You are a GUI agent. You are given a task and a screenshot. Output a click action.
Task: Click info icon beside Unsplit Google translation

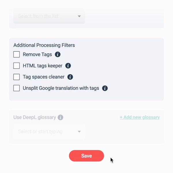coord(105,88)
